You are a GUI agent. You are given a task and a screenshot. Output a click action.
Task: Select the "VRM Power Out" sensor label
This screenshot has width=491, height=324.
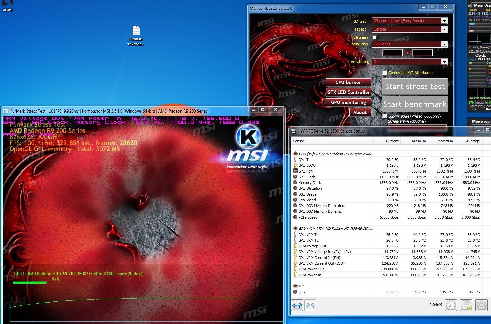(x=311, y=269)
